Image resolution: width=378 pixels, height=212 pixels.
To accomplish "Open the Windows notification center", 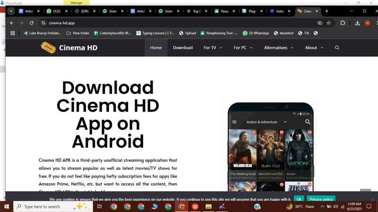I will pos(369,206).
